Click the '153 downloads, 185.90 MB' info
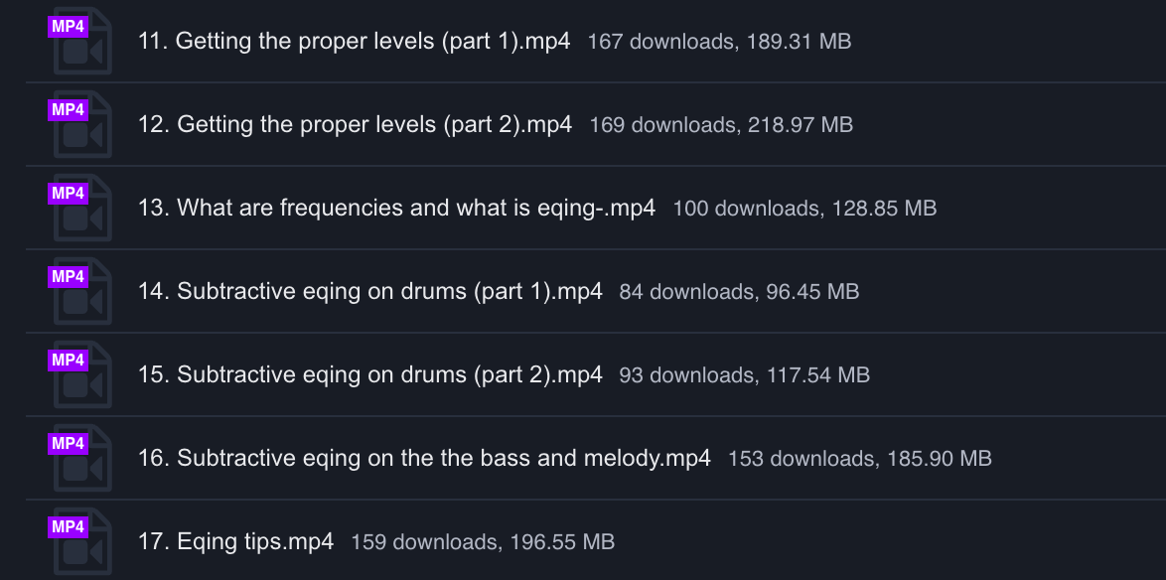Screen dimensions: 1166x580 [x=860, y=459]
